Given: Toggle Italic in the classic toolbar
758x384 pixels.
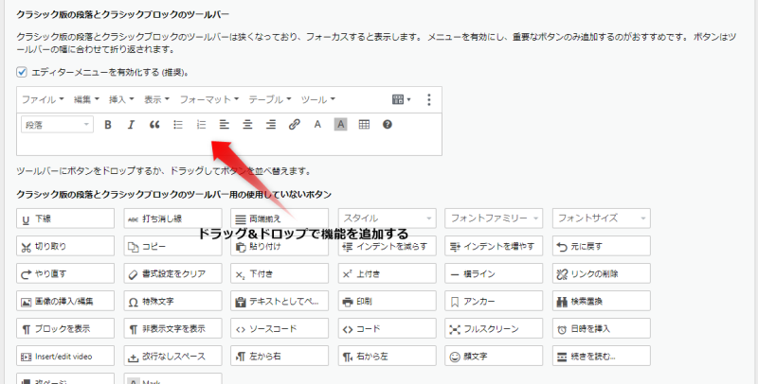Looking at the screenshot, I should pyautogui.click(x=131, y=125).
